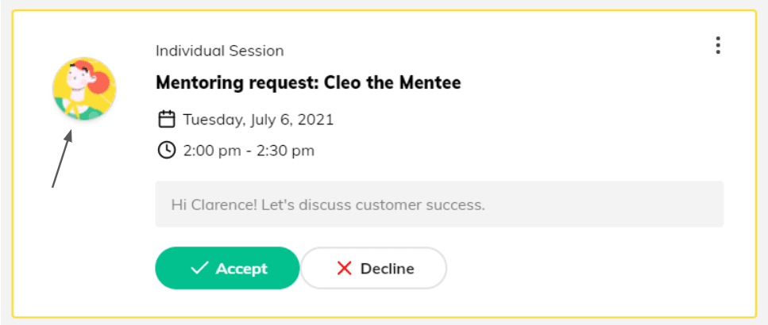Viewport: 768px width, 325px height.
Task: Click the clock icon beside the time
Action: (167, 150)
